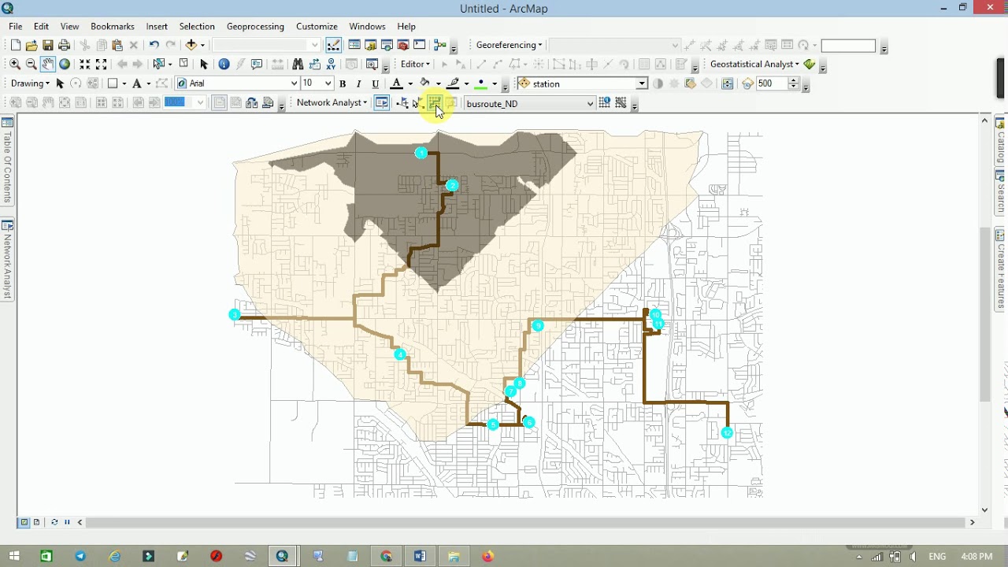
Task: Open the ModelBuilder window
Action: 439,45
